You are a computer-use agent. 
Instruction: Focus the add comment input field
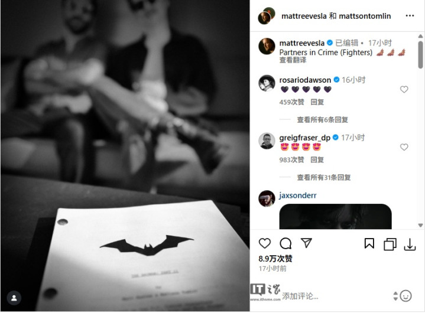[336, 296]
